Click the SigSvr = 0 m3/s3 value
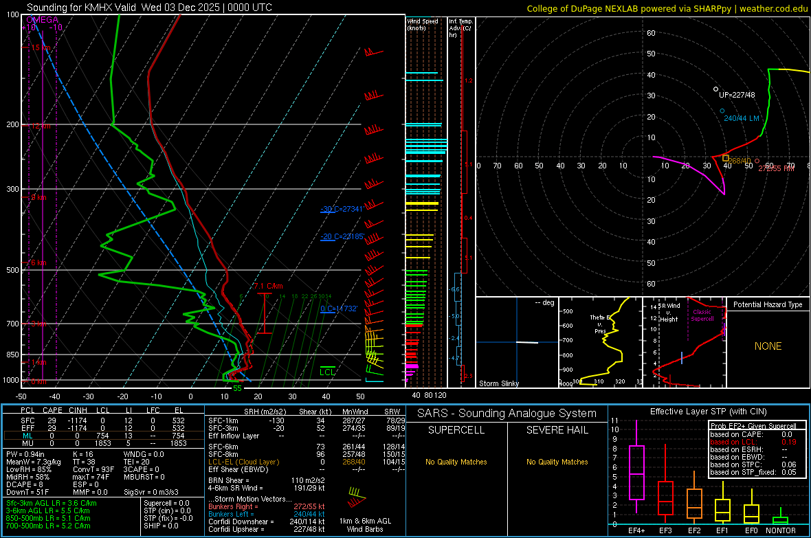This screenshot has width=811, height=538. 151,492
